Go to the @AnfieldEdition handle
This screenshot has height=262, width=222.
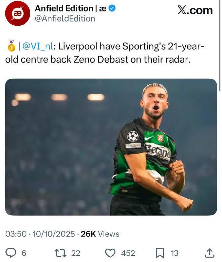point(65,19)
